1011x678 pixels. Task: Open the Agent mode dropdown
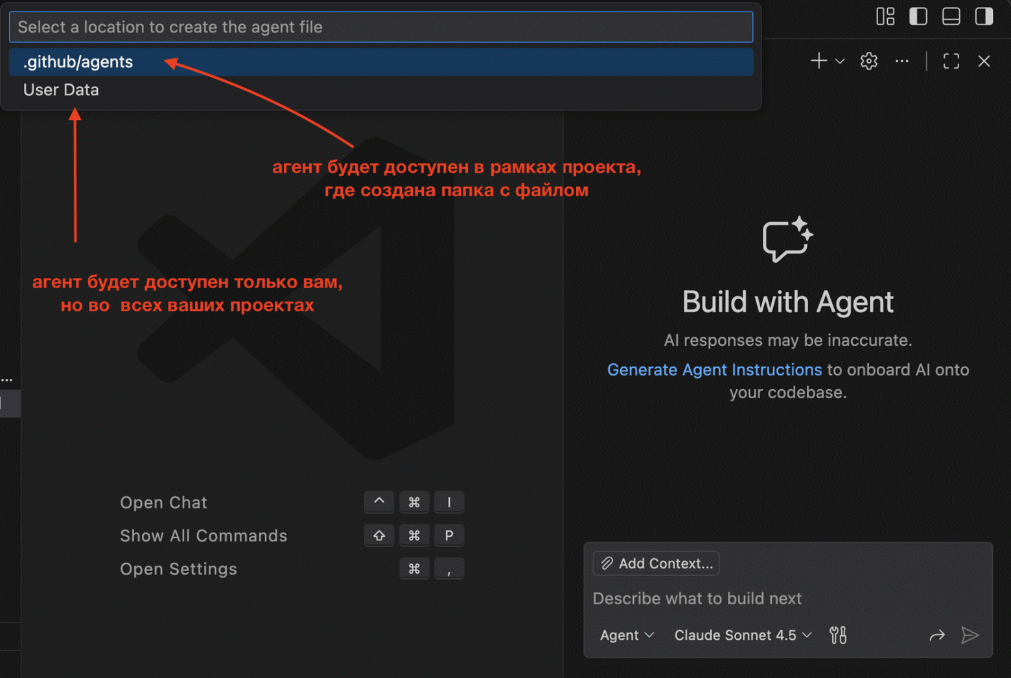click(625, 635)
